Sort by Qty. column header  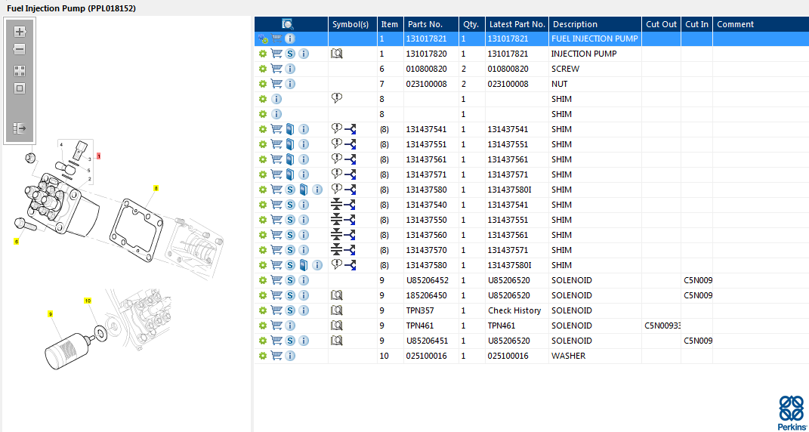coord(471,24)
